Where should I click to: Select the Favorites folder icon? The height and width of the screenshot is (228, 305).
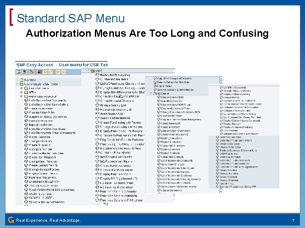coord(22,80)
